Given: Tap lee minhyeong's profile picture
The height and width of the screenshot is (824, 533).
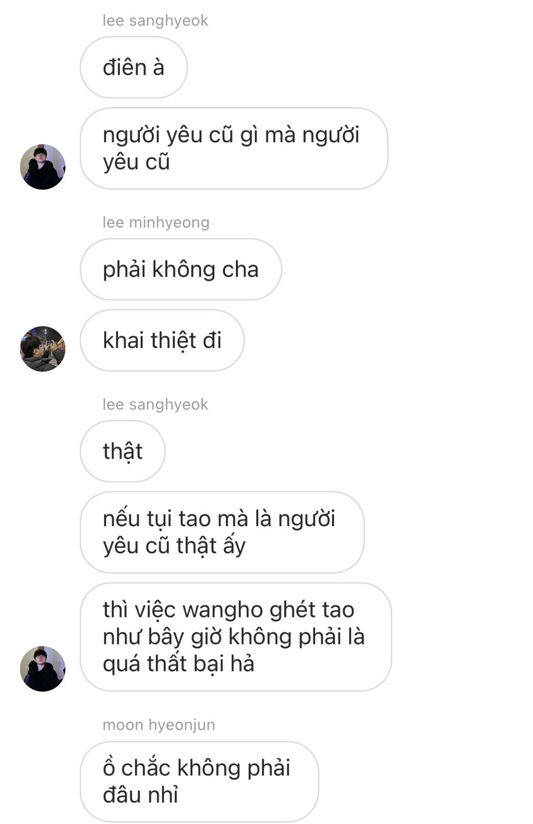Looking at the screenshot, I should click(x=43, y=349).
